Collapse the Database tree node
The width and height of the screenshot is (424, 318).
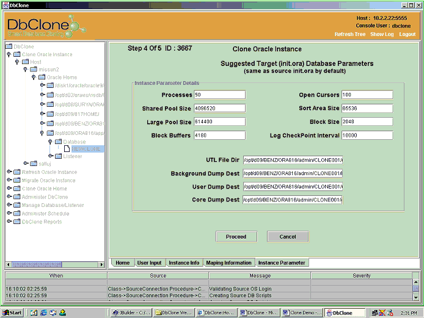pos(50,142)
